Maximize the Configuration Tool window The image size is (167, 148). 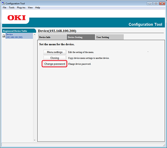pyautogui.click(x=156, y=4)
